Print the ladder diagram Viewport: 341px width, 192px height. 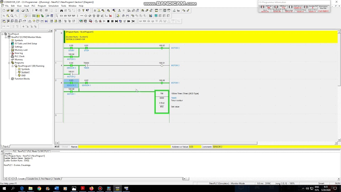pos(23,10)
